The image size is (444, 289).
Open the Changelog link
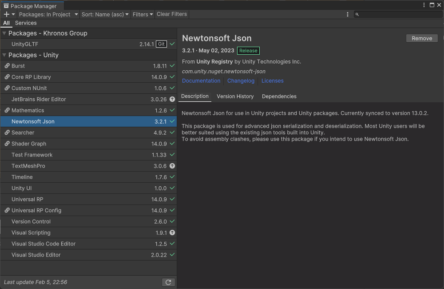tap(241, 81)
